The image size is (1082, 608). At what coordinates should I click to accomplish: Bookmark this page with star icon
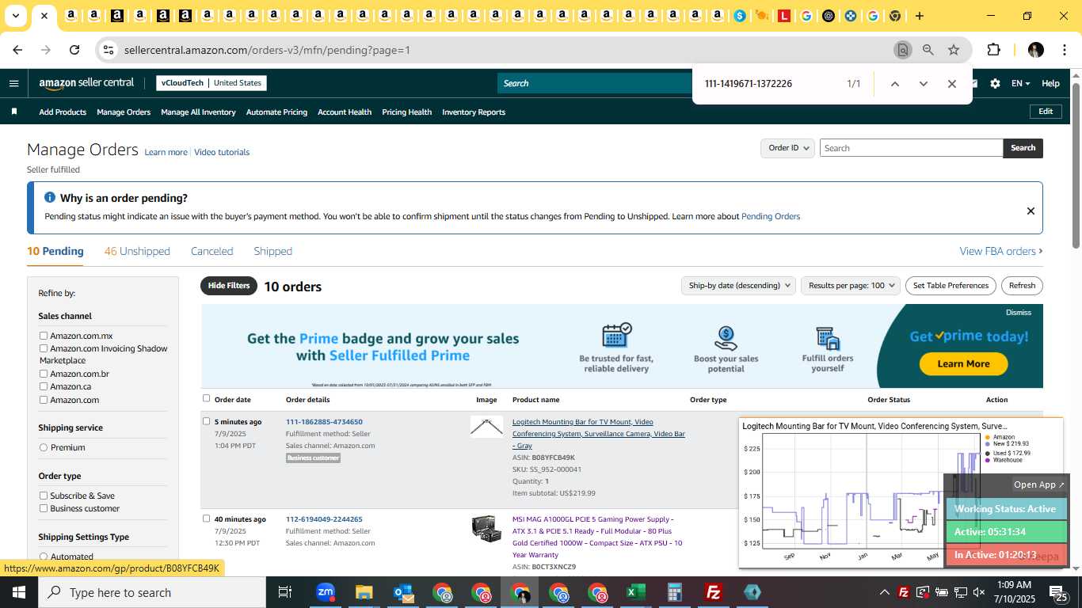tap(954, 50)
